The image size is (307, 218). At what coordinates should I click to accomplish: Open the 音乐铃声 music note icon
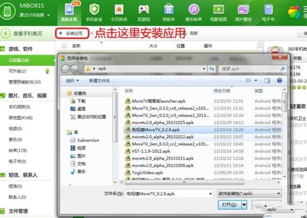click(x=194, y=9)
